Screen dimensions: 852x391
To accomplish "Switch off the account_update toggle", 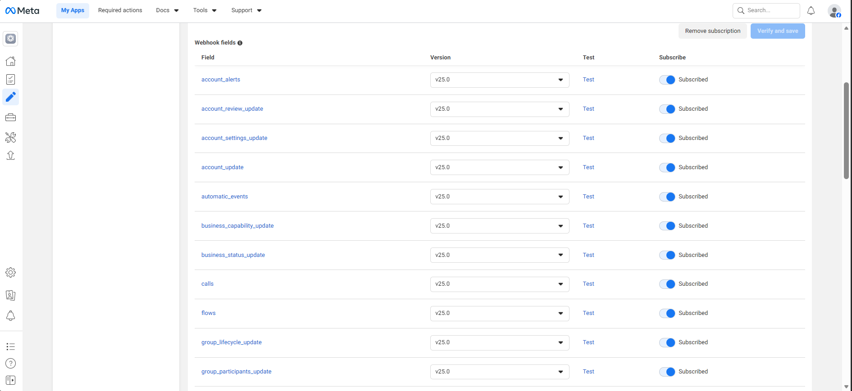I will click(x=667, y=167).
